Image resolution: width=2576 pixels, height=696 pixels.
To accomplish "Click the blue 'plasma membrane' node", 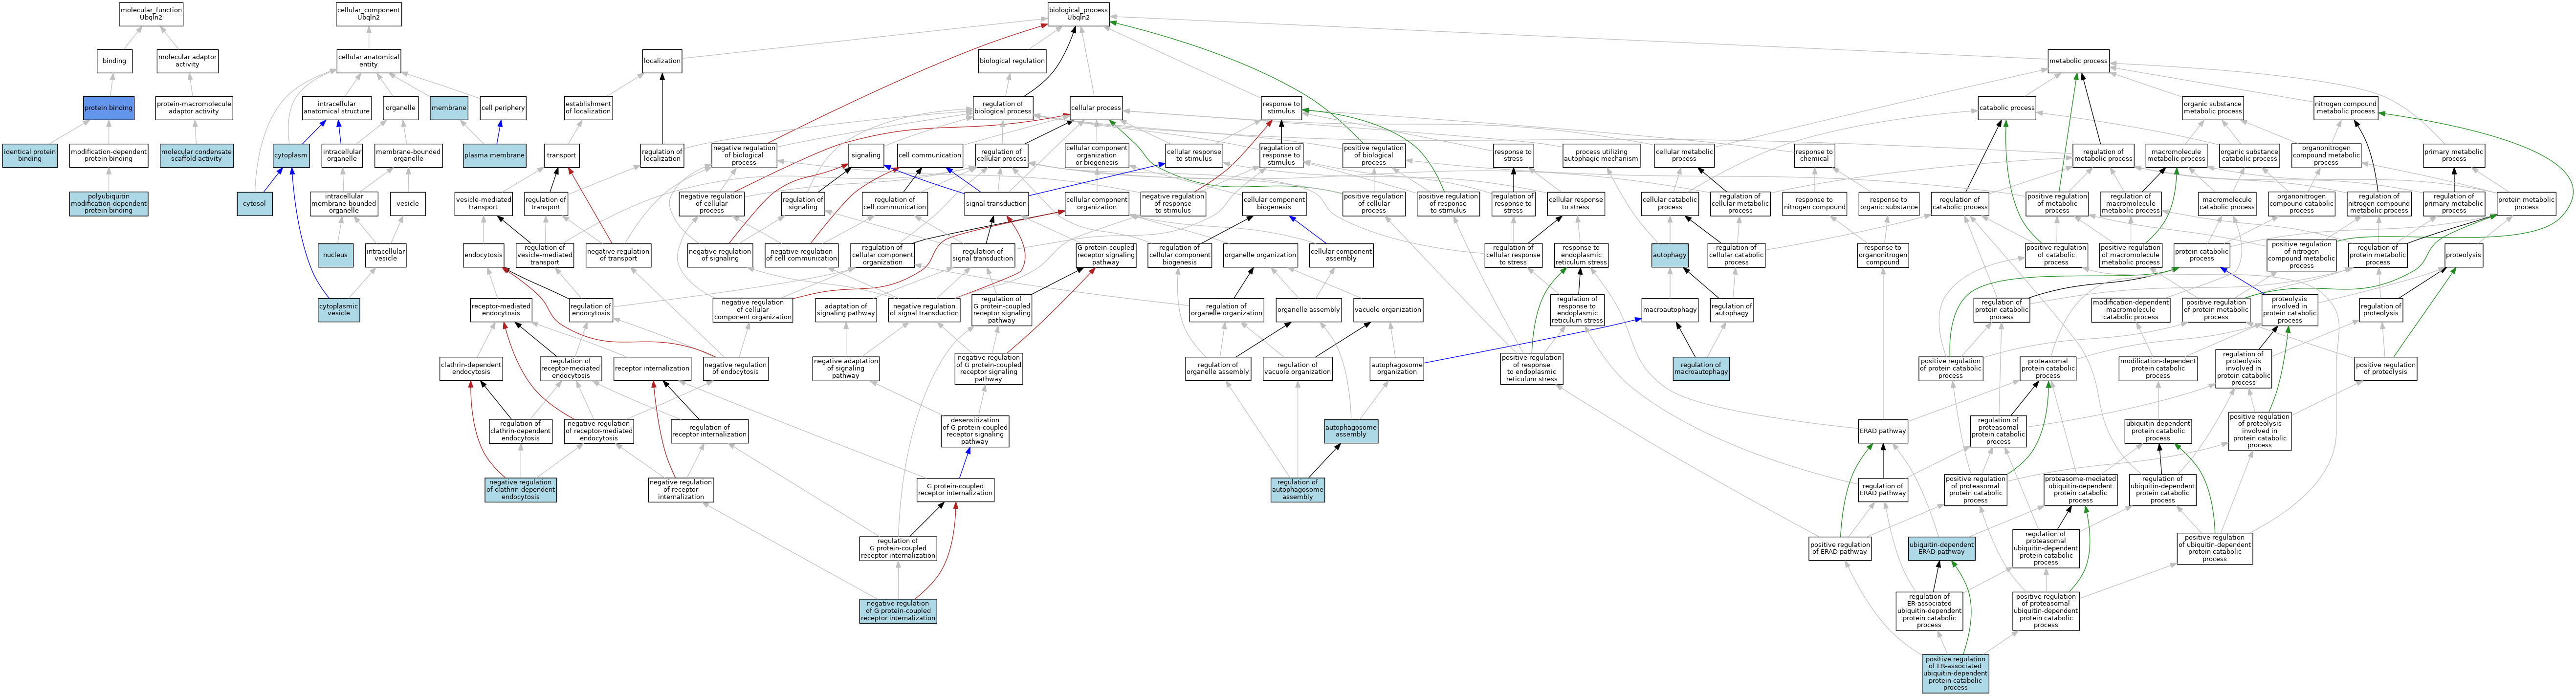I will click(x=495, y=155).
